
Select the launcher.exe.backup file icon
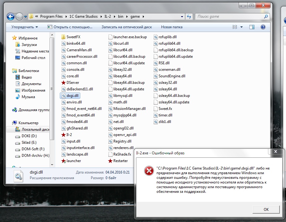click(x=110, y=37)
